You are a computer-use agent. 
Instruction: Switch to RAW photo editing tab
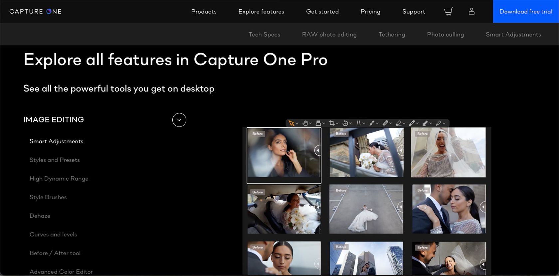pyautogui.click(x=329, y=35)
